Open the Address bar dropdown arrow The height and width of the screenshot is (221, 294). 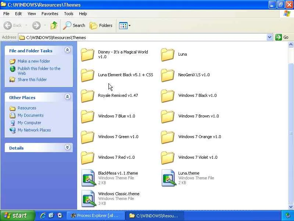pos(269,37)
